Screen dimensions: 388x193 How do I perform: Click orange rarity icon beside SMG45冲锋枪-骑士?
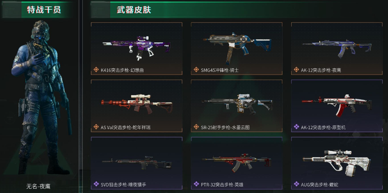pyautogui.click(x=196, y=70)
